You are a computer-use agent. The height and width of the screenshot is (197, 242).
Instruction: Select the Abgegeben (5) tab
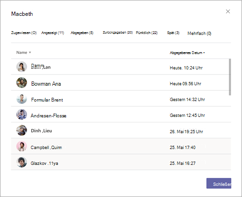tap(82, 33)
